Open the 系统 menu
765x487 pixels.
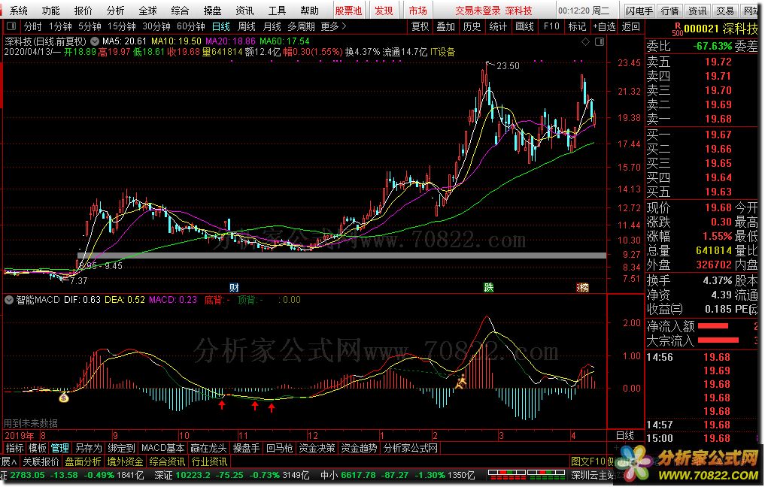click(19, 11)
